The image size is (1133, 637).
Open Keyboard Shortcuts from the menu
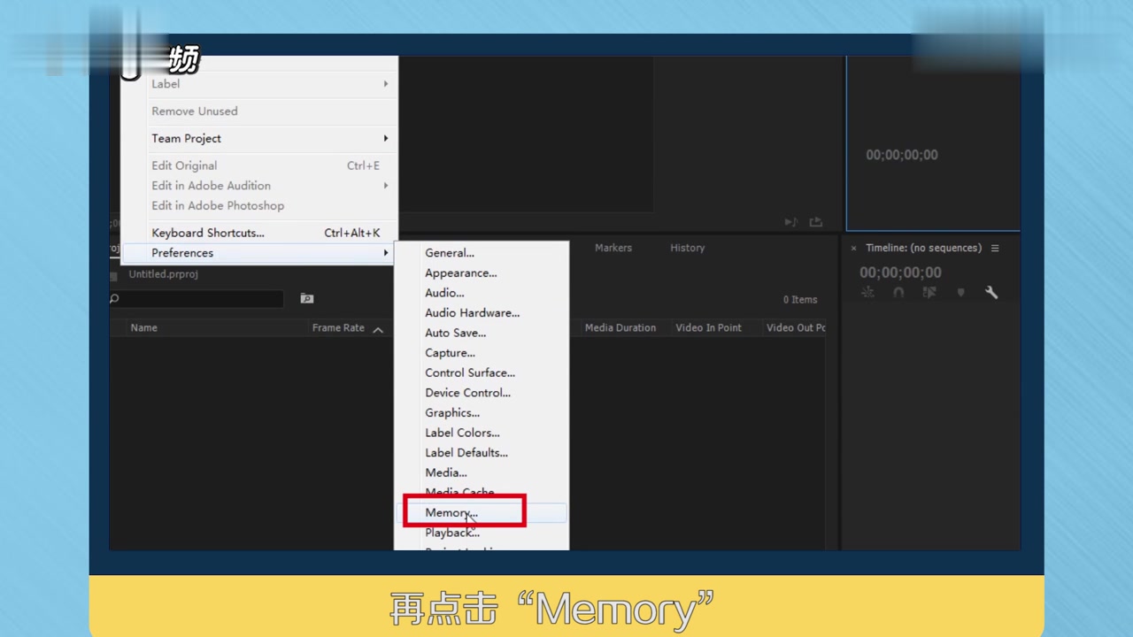pyautogui.click(x=208, y=234)
